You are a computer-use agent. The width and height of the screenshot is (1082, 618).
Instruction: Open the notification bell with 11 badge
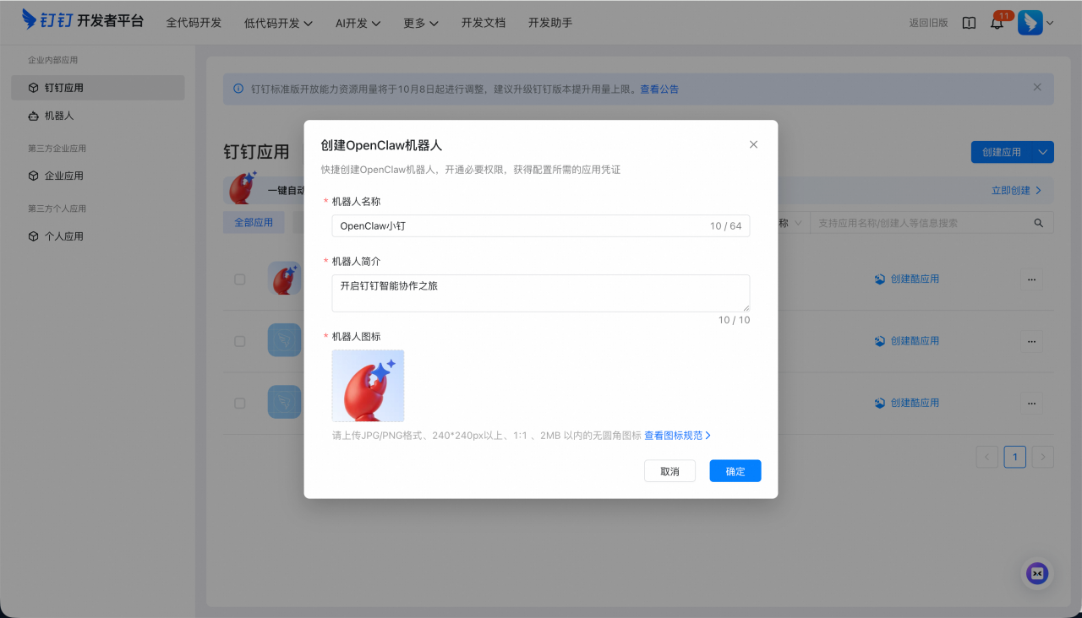pyautogui.click(x=997, y=23)
